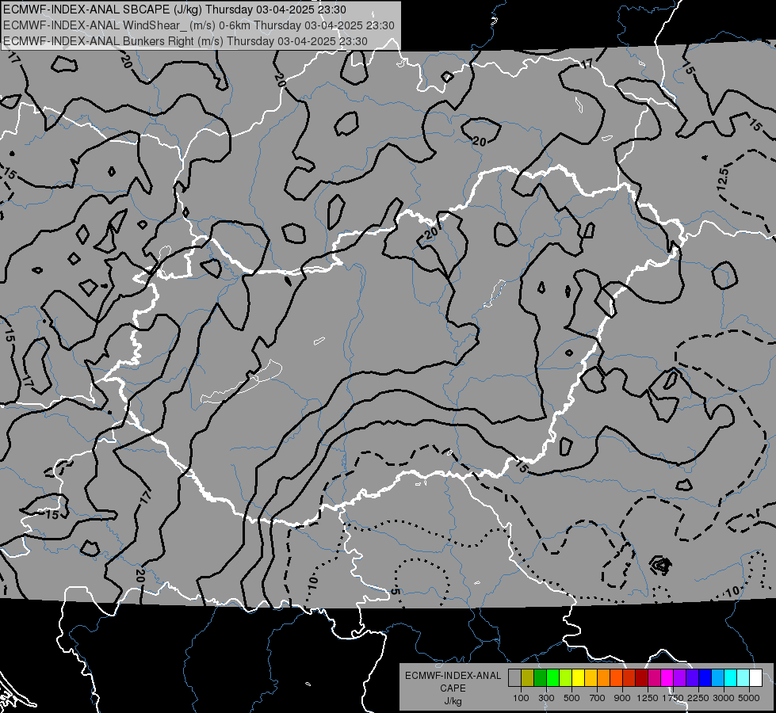
Task: Select the legend label 500
Action: point(571,698)
